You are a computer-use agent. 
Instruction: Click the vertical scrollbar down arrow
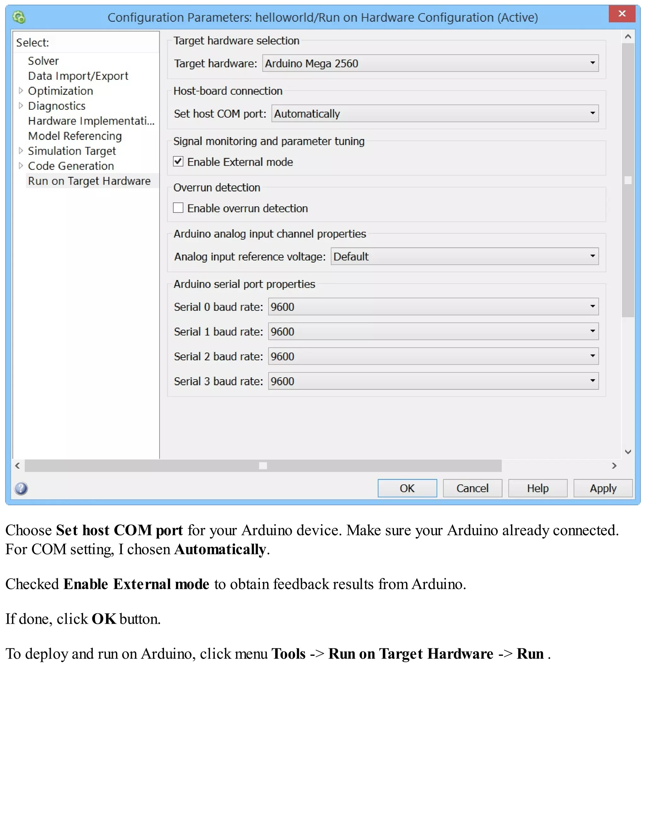coord(628,452)
